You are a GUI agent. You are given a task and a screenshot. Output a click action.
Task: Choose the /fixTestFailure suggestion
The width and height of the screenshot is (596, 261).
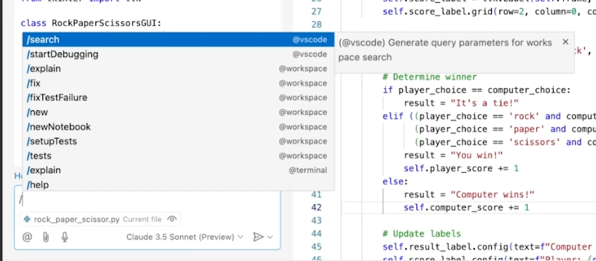tap(178, 98)
